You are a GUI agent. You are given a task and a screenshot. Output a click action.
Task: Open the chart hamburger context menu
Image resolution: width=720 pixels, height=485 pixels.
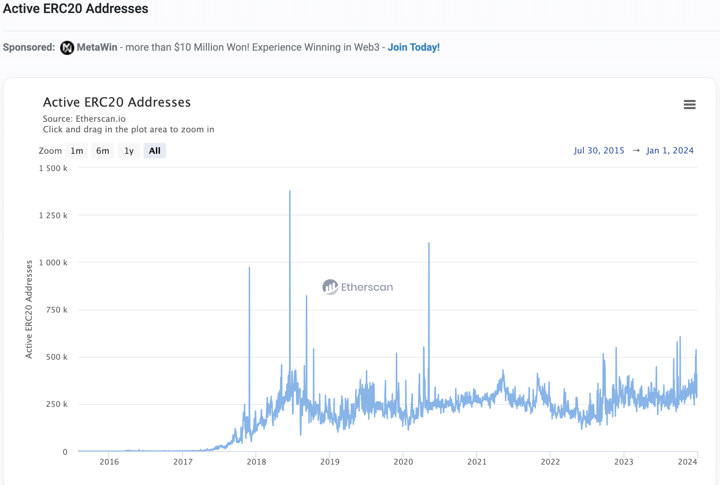(689, 105)
